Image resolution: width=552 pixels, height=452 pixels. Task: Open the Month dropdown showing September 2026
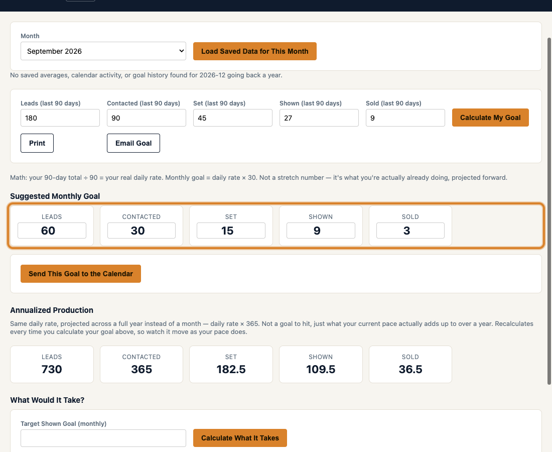click(103, 51)
